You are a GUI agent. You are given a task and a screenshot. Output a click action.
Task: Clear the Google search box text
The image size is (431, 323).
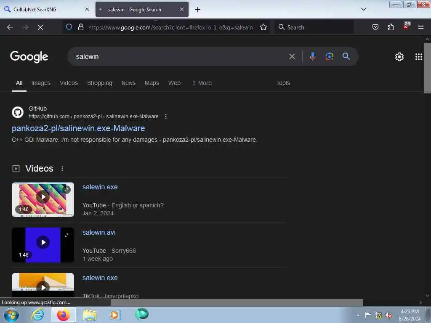[292, 57]
